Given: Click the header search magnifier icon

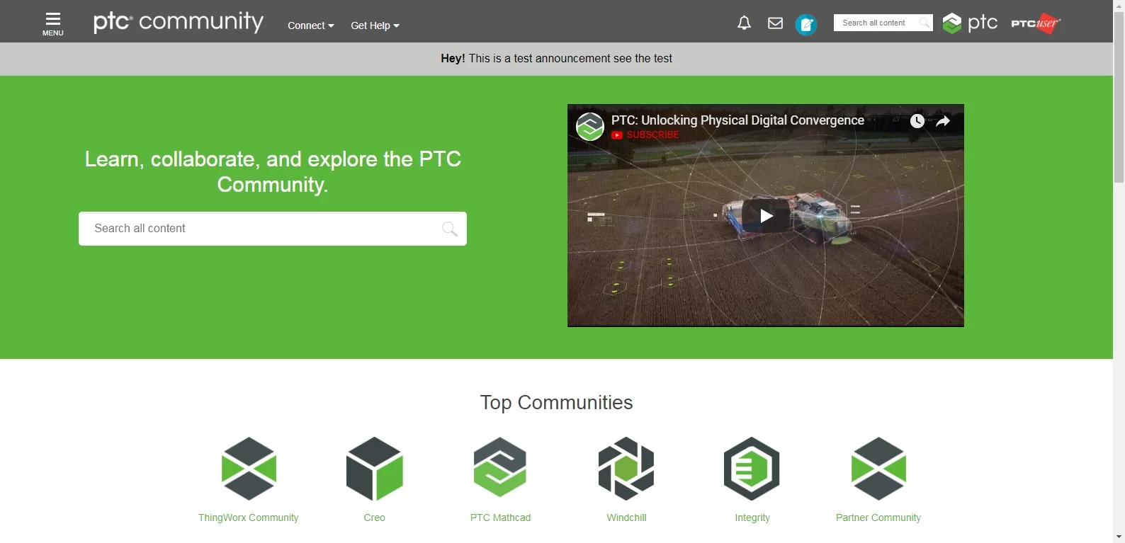Looking at the screenshot, I should [924, 23].
